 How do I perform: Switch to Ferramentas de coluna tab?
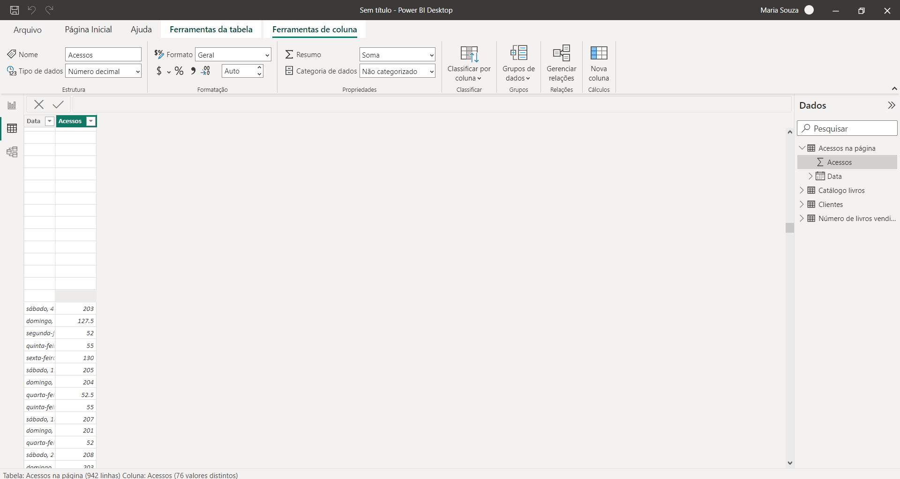coord(315,29)
